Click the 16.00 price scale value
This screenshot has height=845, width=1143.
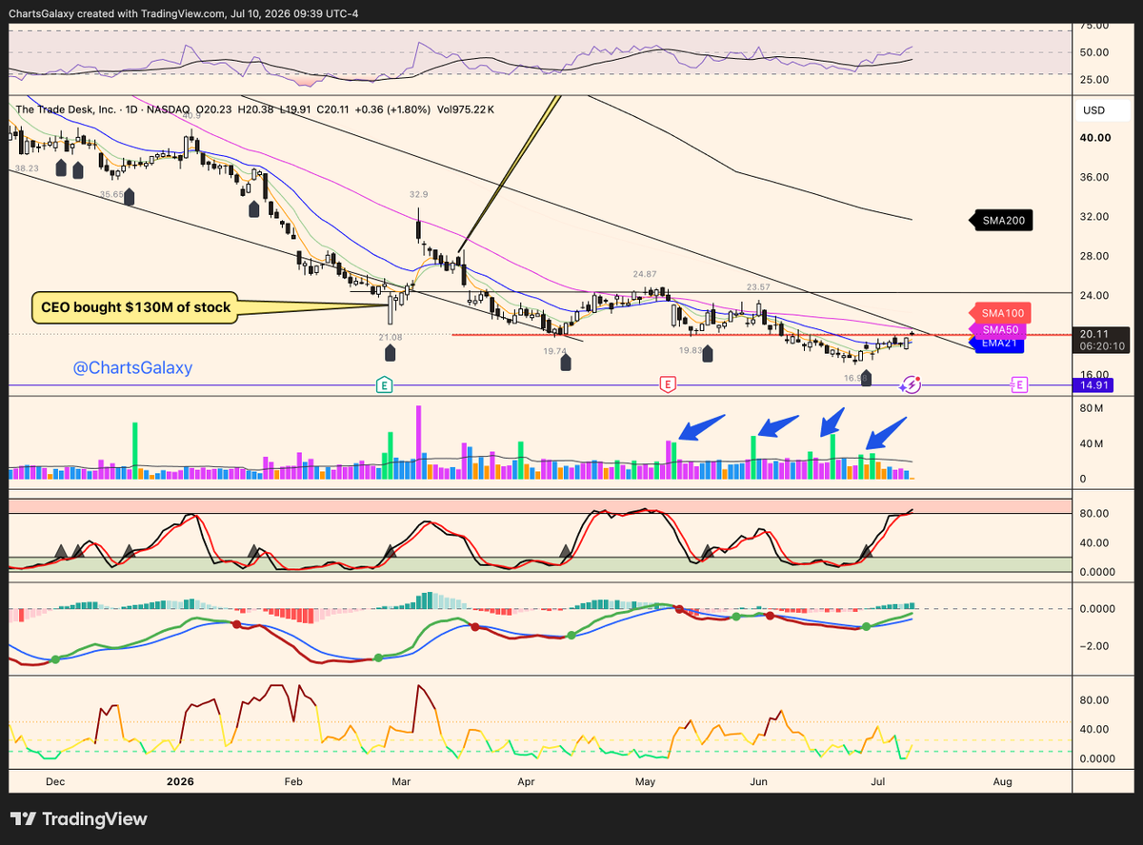(x=1096, y=375)
